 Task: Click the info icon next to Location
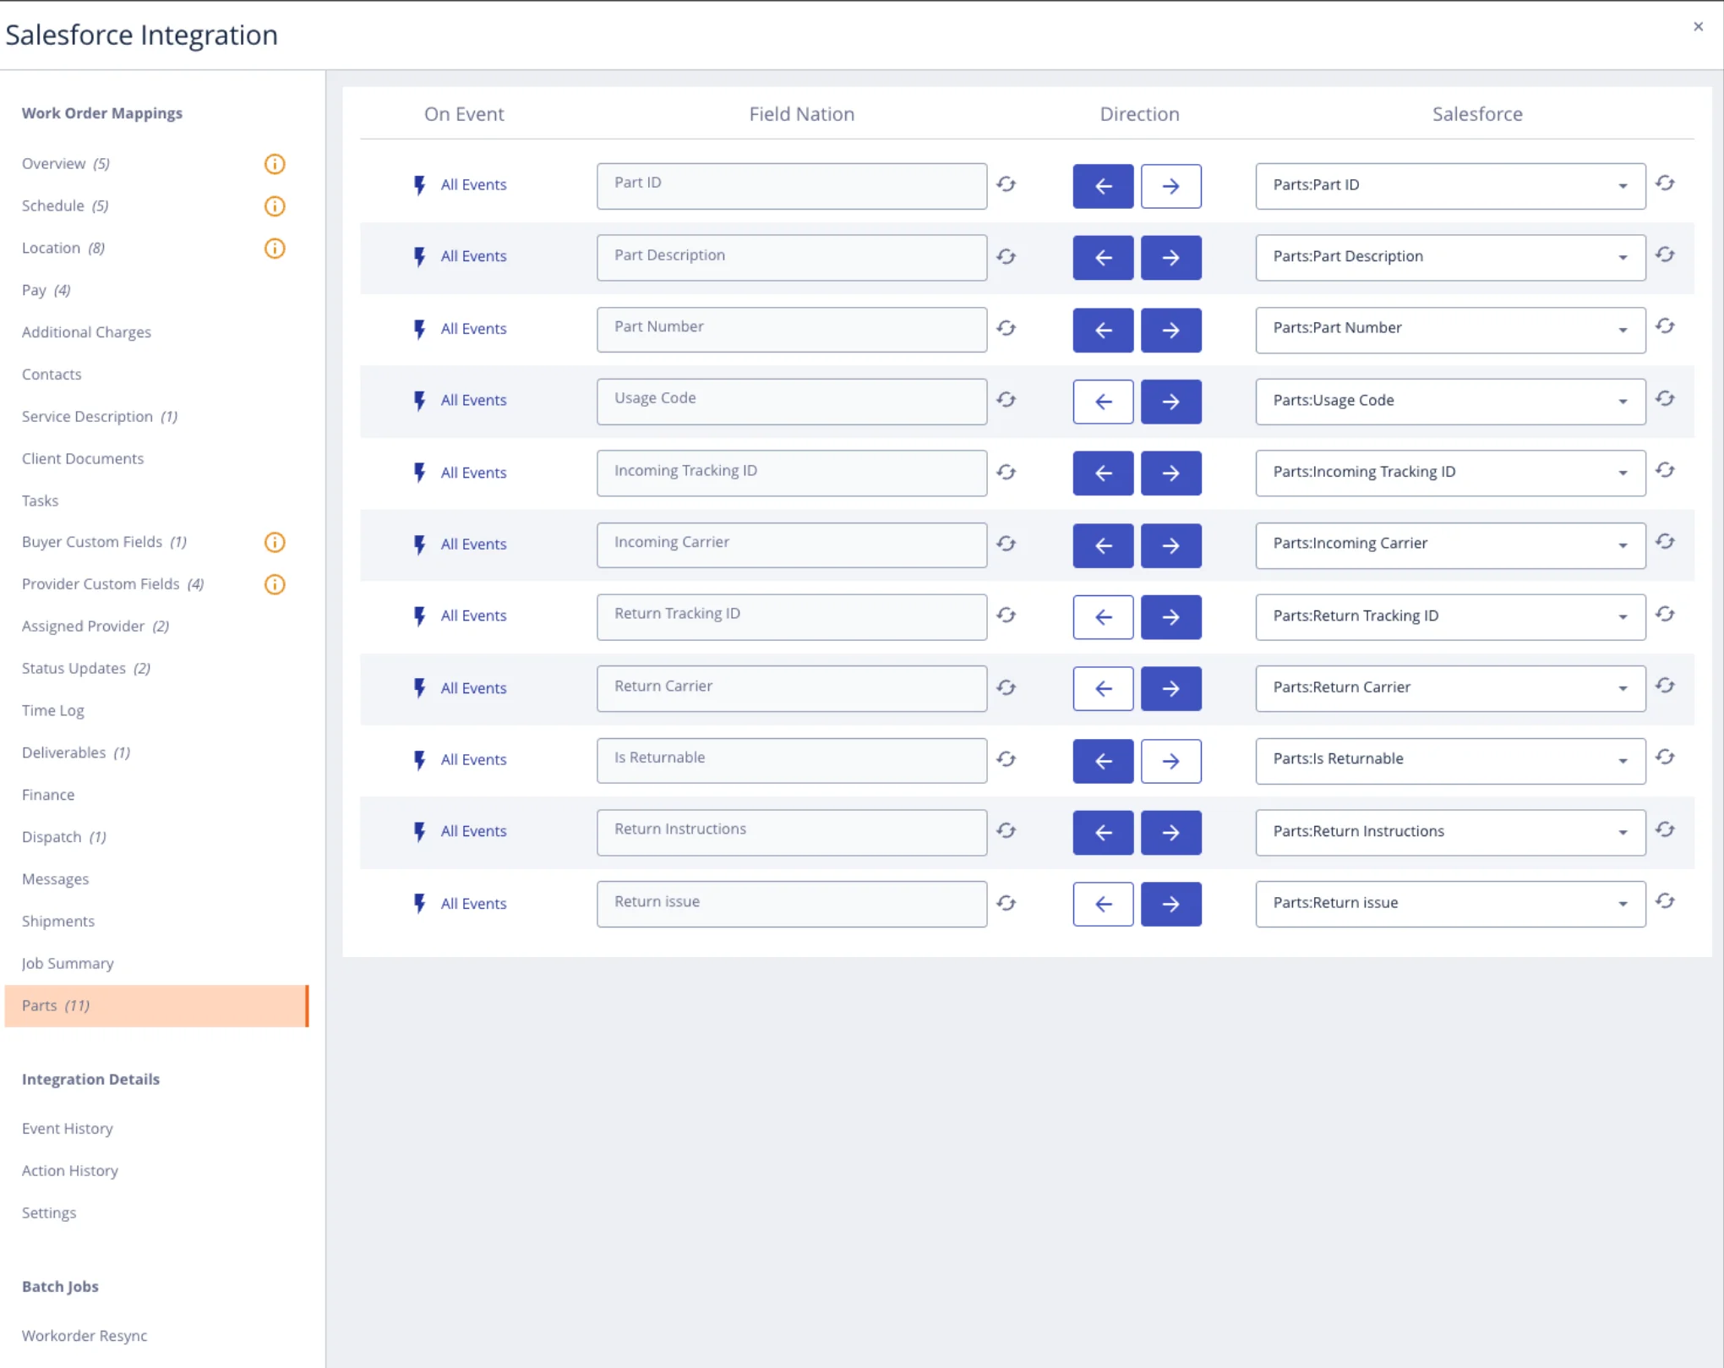[275, 249]
